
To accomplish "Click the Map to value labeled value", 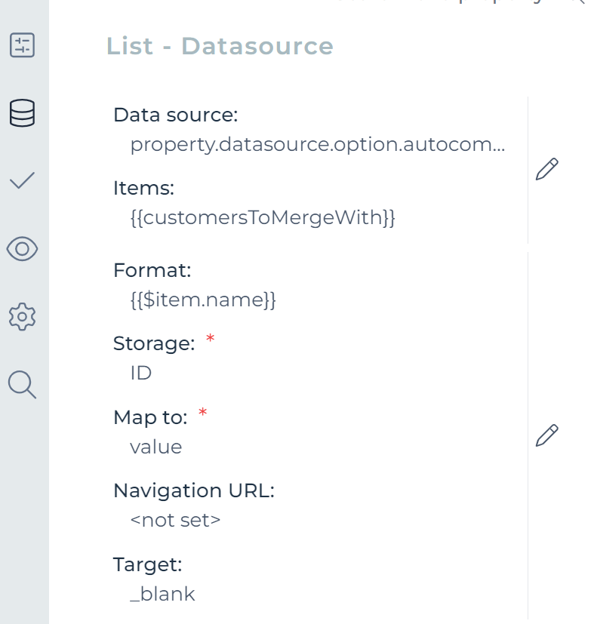I will (155, 447).
